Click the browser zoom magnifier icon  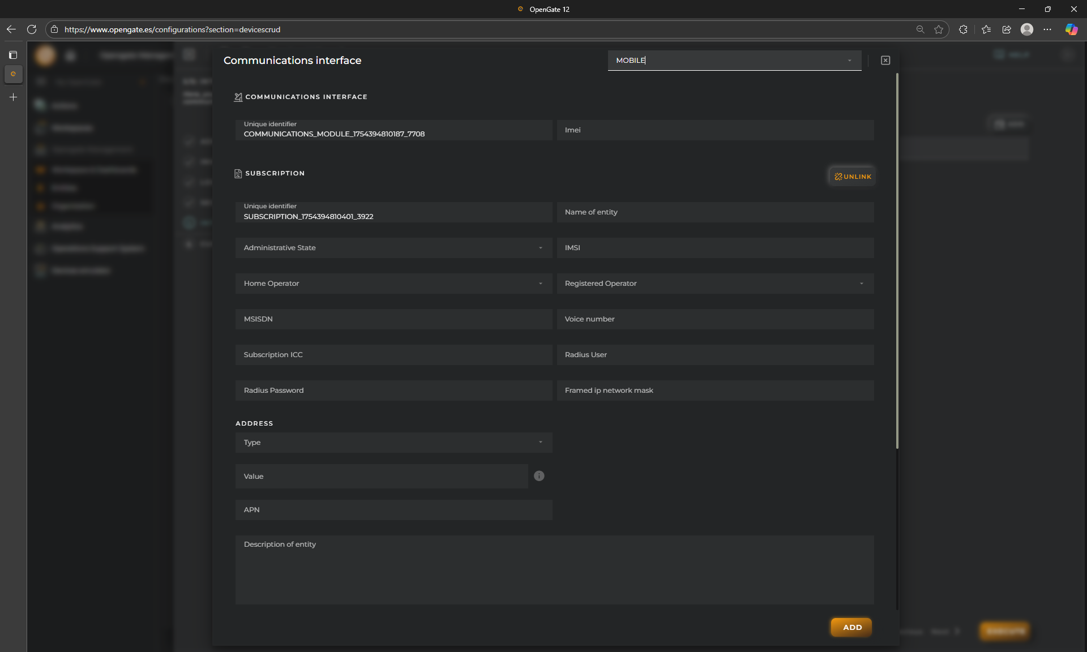(x=920, y=29)
